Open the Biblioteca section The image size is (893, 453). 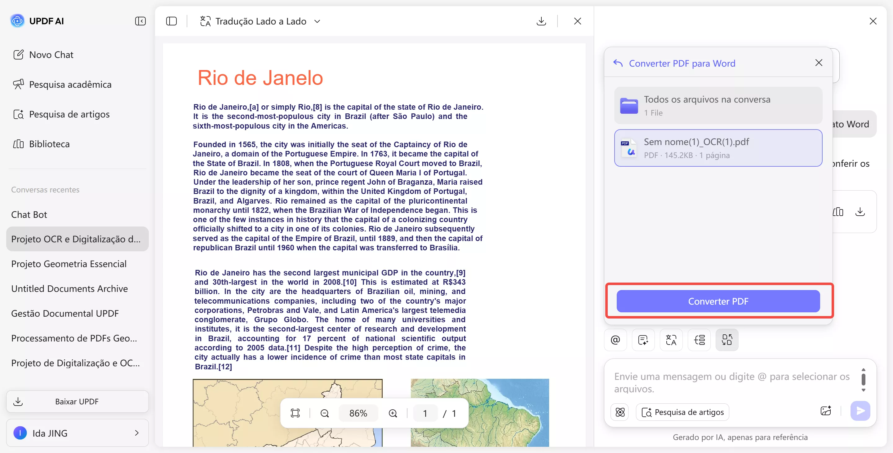(49, 144)
